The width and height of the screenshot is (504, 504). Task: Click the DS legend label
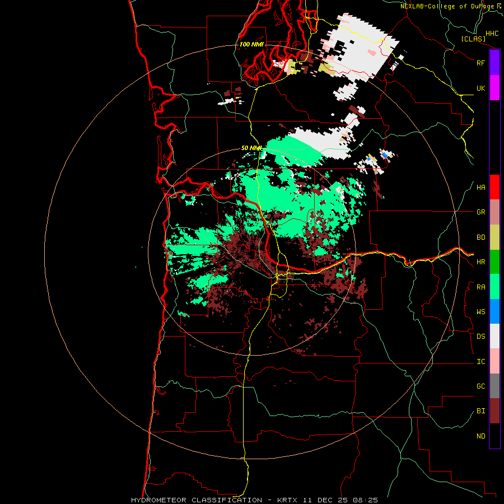click(x=480, y=337)
